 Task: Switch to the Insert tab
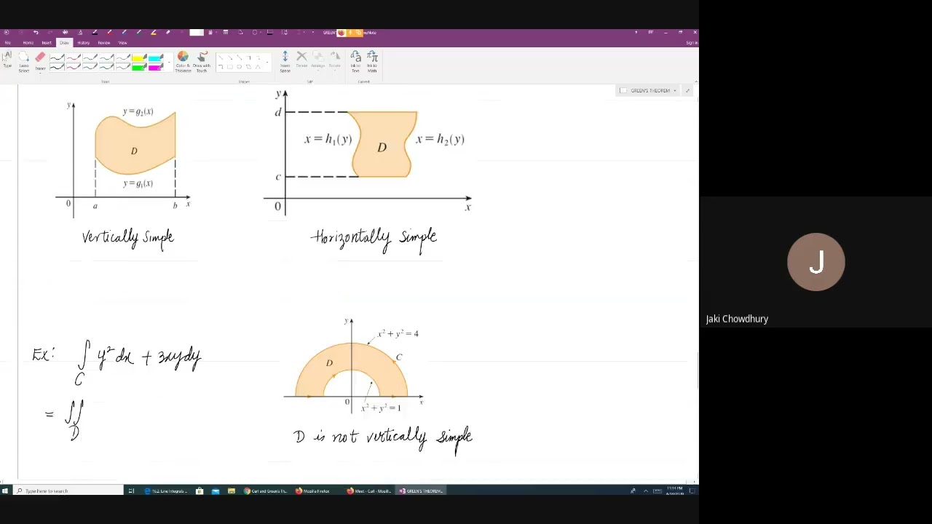[x=47, y=43]
